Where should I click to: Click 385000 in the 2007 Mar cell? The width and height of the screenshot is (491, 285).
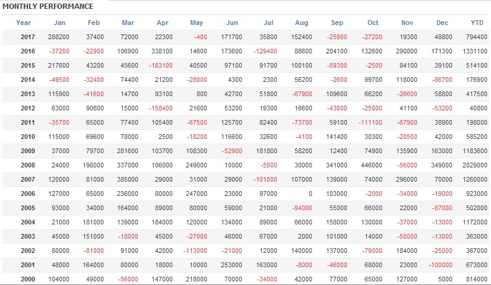coord(128,179)
